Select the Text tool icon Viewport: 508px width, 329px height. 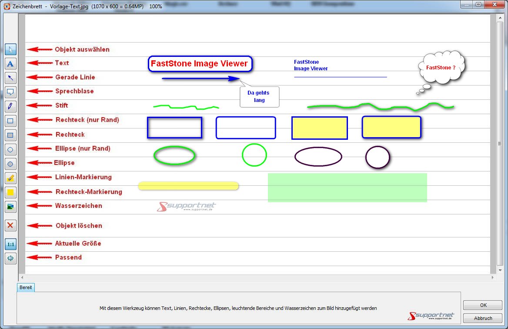10,64
